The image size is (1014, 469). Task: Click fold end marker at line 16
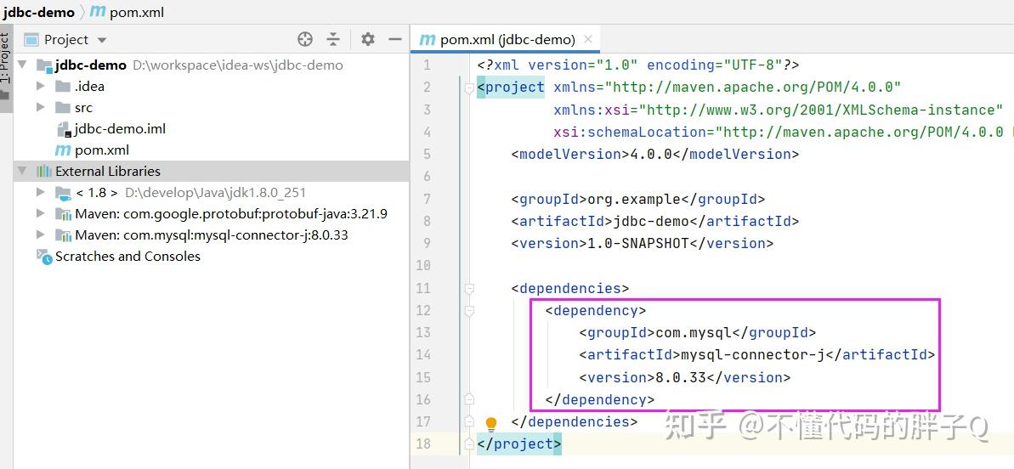[x=469, y=399]
